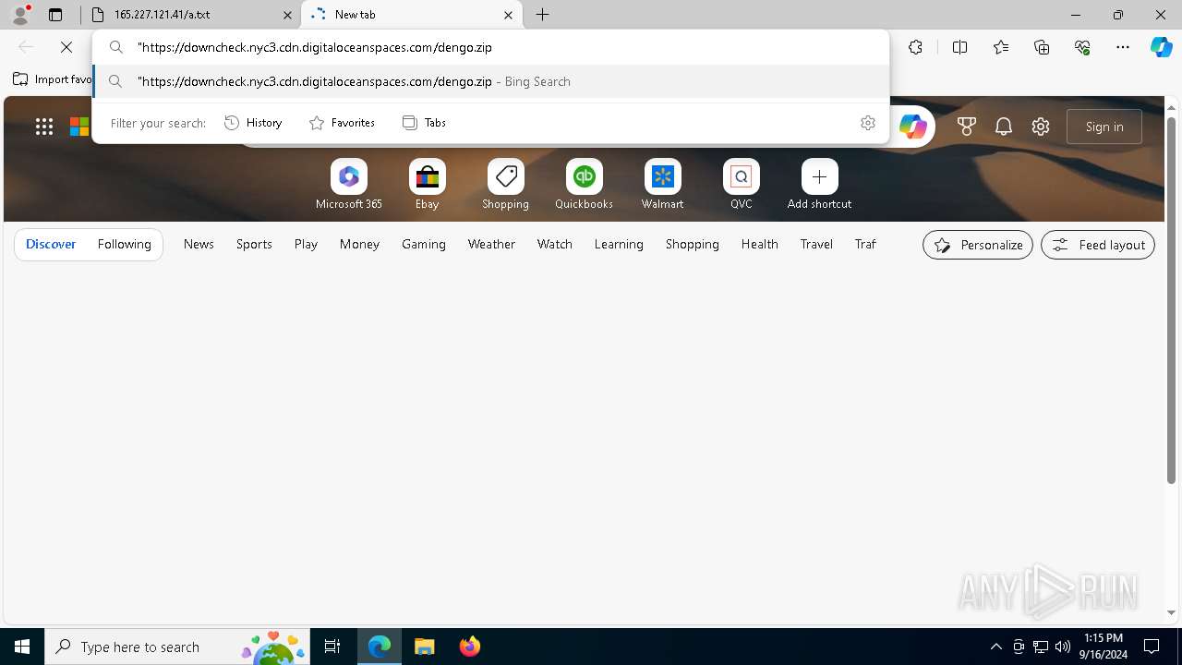Open the Windows Start menu

tap(22, 647)
